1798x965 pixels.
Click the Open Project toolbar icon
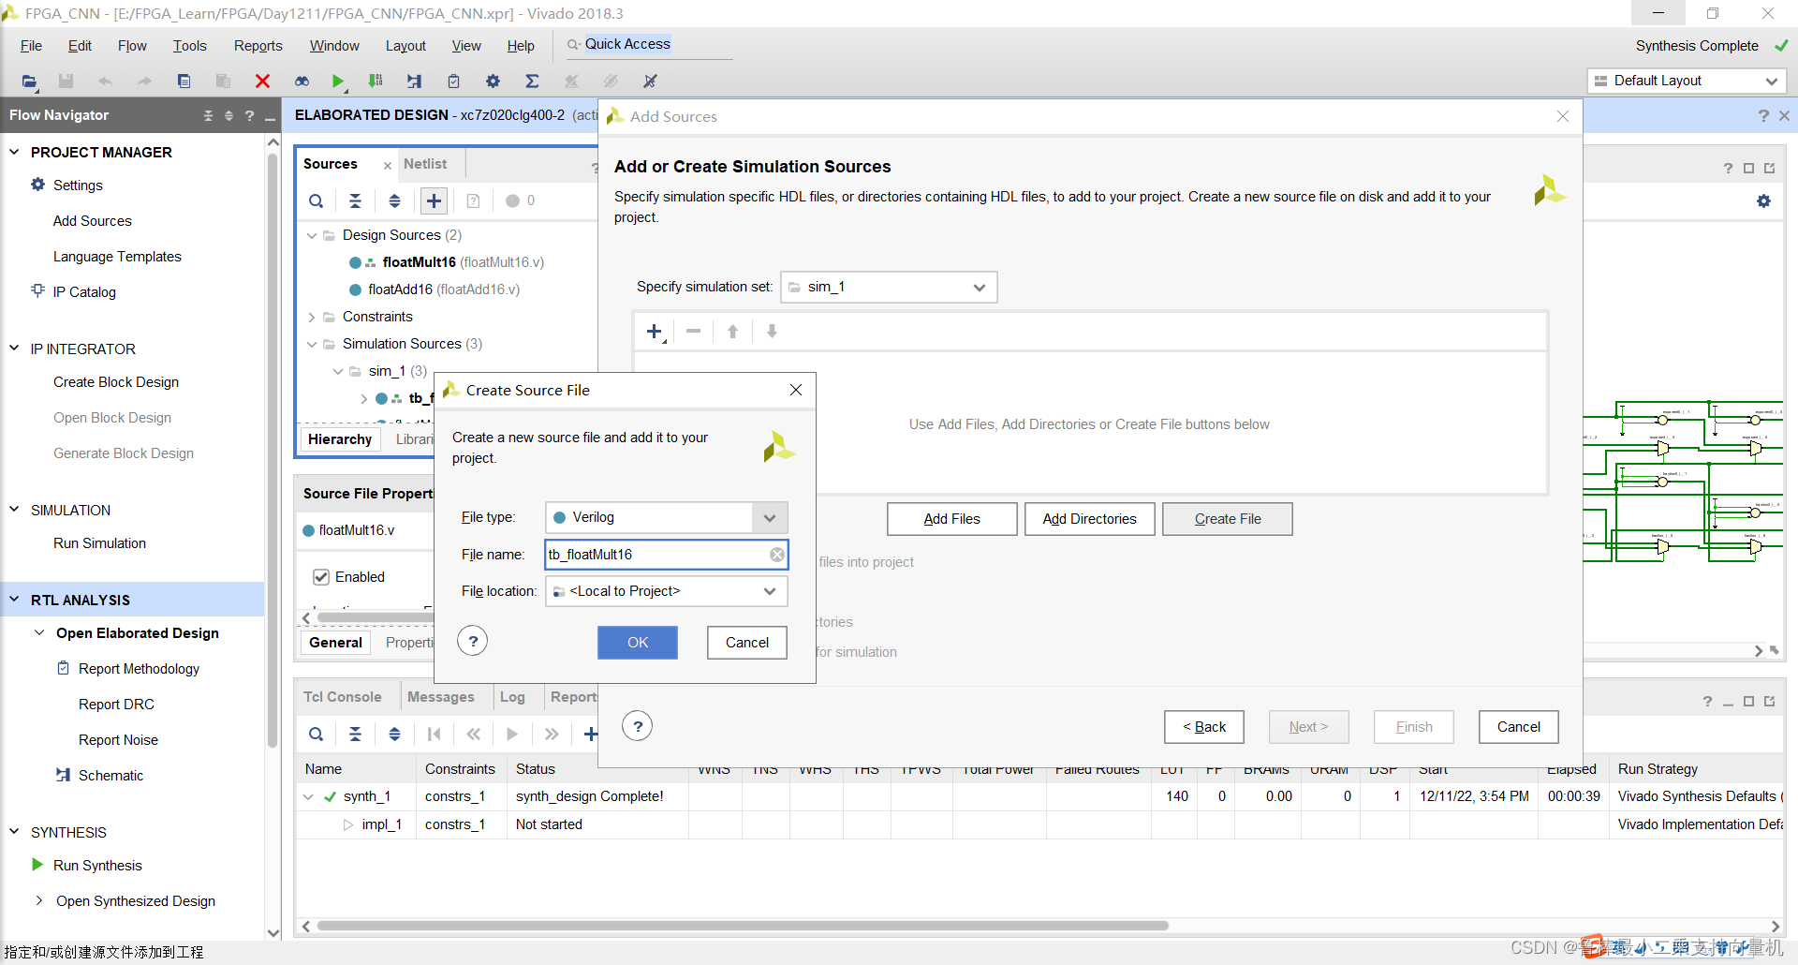(29, 82)
